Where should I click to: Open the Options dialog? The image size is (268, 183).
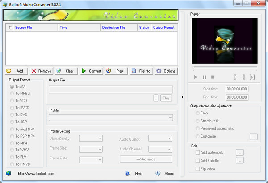click(x=166, y=71)
